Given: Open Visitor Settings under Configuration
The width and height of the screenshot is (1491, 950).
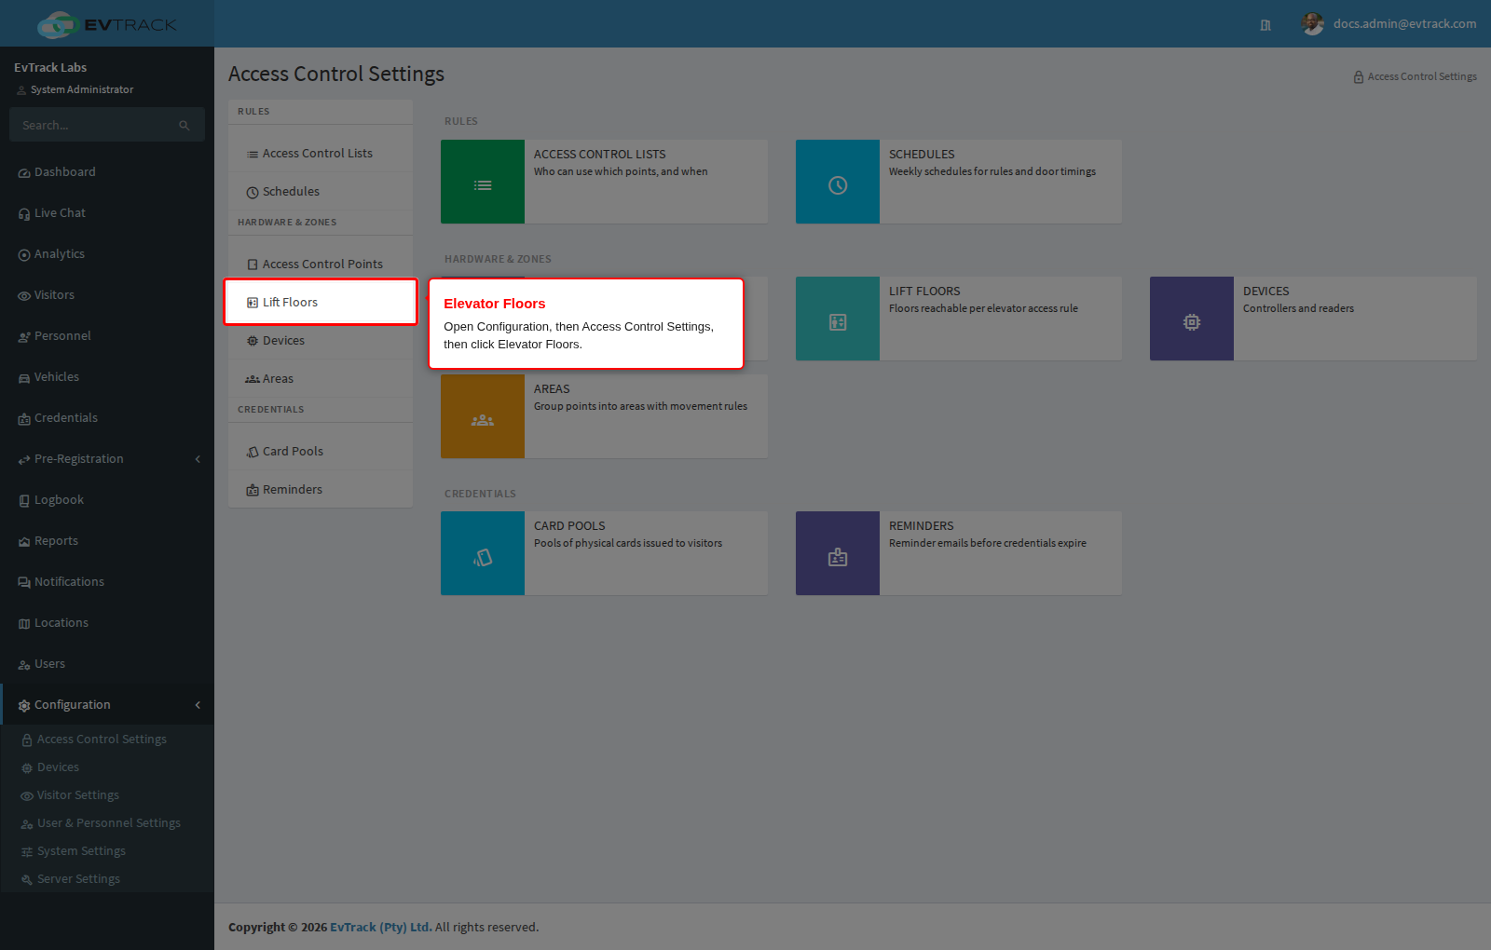Looking at the screenshot, I should [107, 795].
